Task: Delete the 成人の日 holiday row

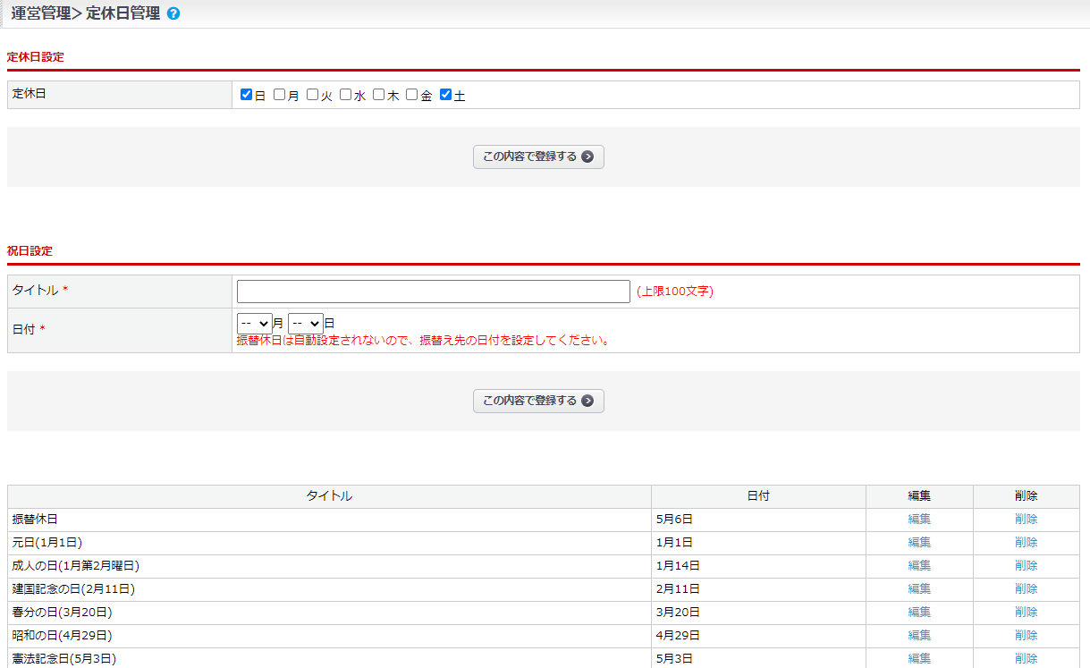Action: (x=1027, y=566)
